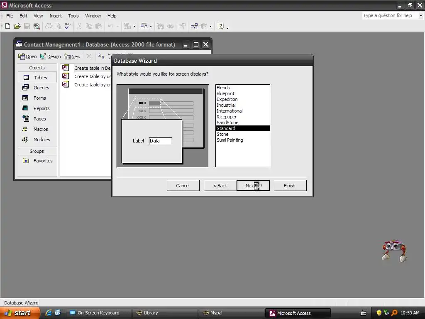Select Reports in the Objects bar

[37, 108]
